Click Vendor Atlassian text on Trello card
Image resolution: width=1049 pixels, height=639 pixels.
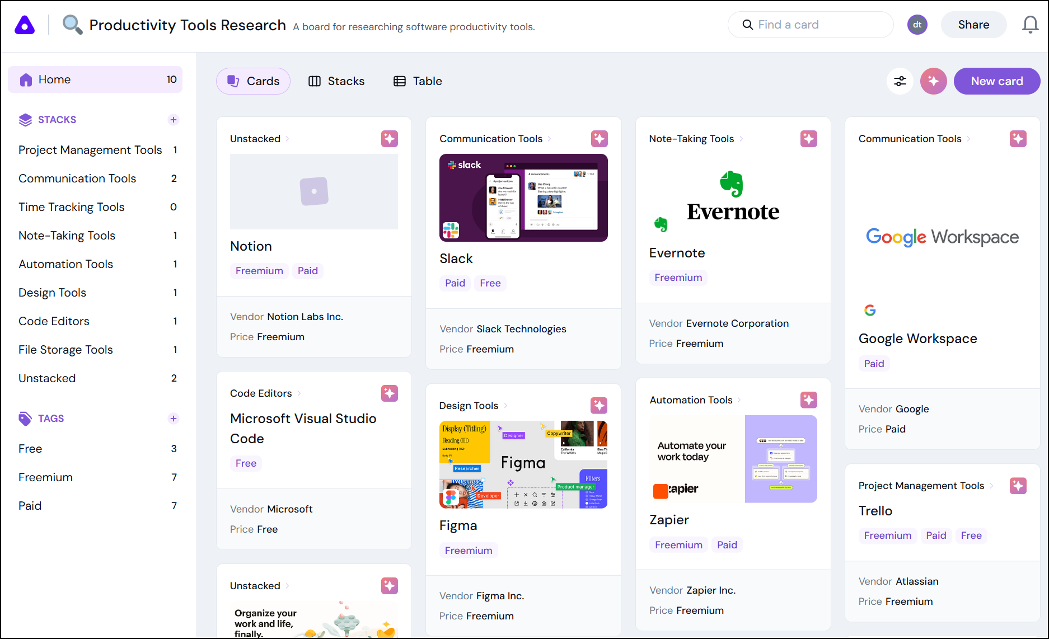898,581
